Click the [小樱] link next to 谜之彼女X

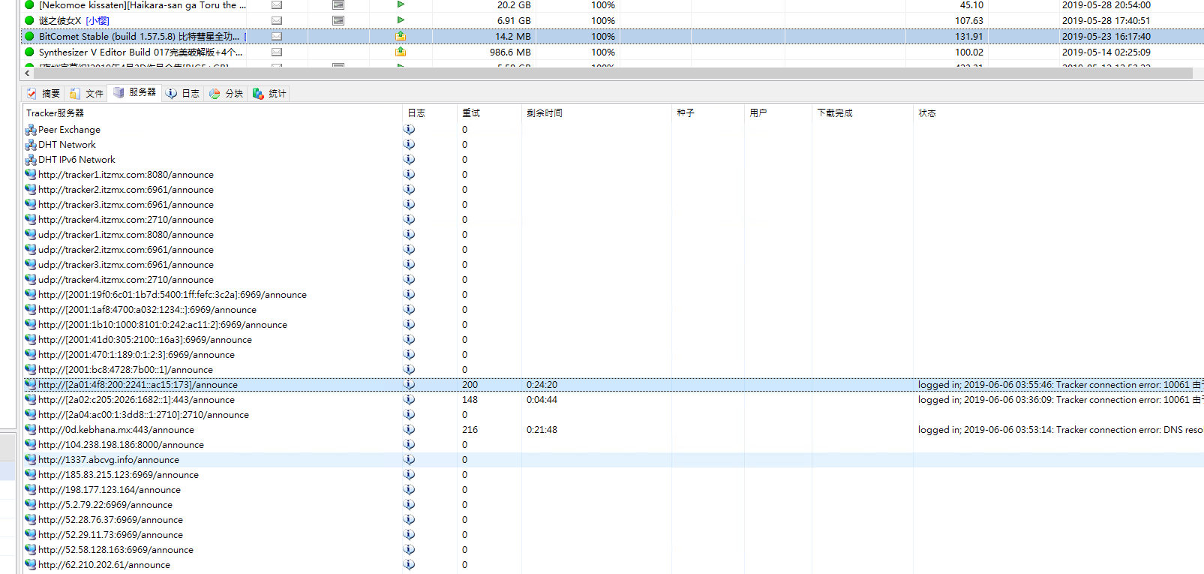pyautogui.click(x=98, y=21)
